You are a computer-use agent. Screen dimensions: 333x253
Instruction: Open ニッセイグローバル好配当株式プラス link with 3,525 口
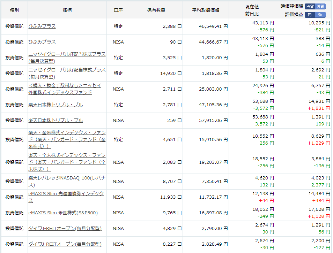[x=67, y=58]
